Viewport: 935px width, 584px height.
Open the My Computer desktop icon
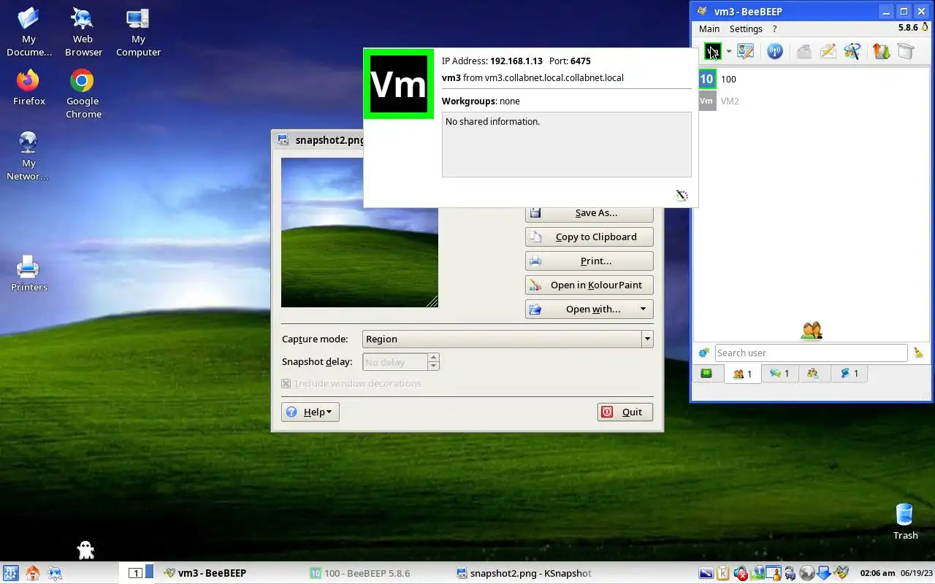[138, 32]
